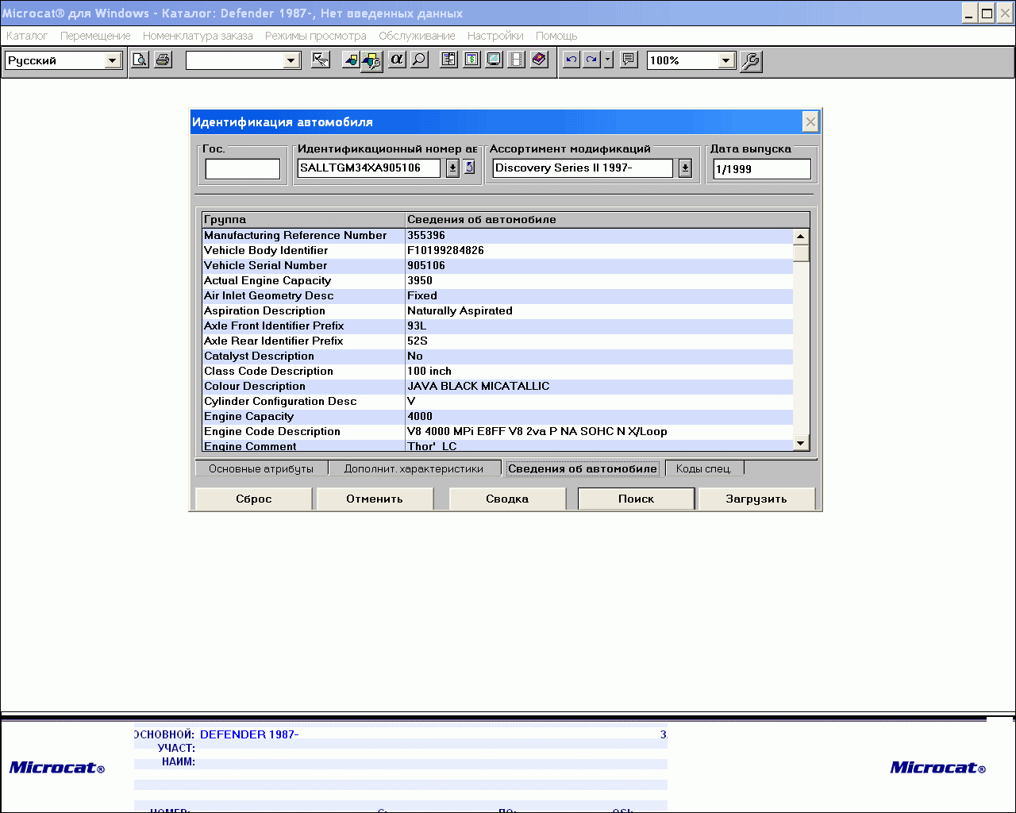Click the list scrollbar down arrow
This screenshot has height=813, width=1016.
[x=801, y=443]
